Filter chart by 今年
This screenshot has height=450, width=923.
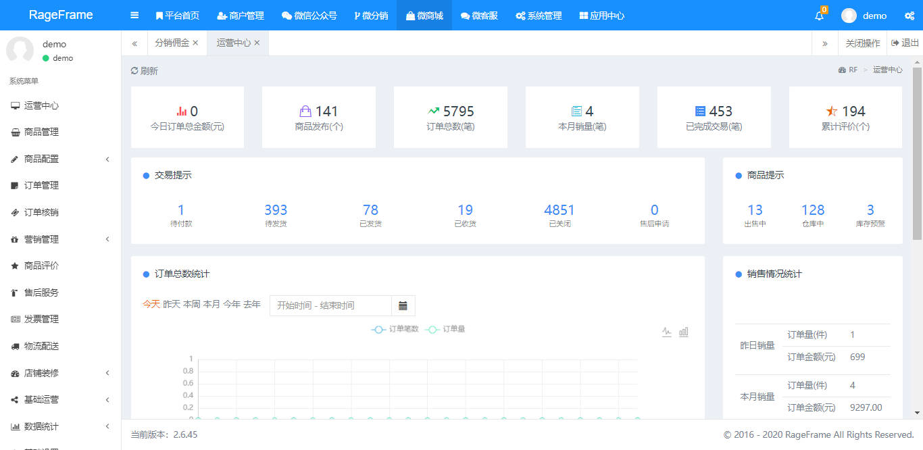click(x=232, y=305)
